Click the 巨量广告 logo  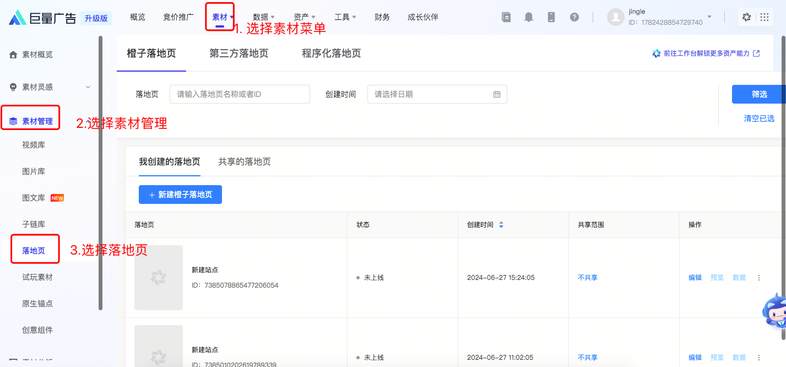pyautogui.click(x=43, y=18)
